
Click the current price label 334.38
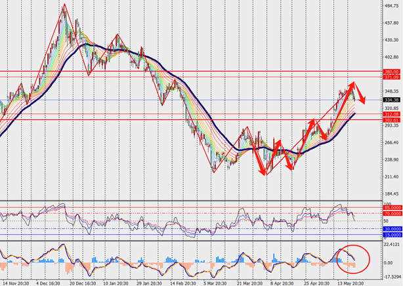click(374, 100)
